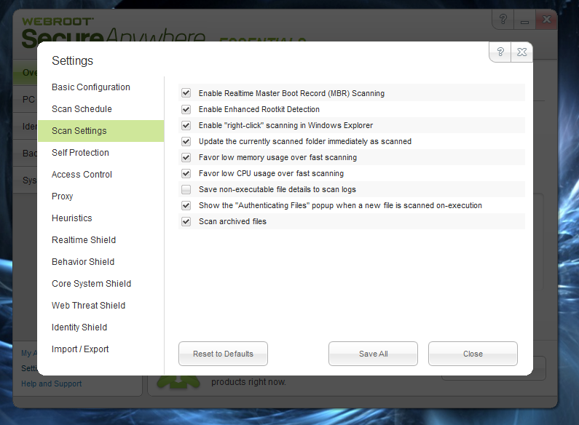Click the main window help question mark
The width and height of the screenshot is (579, 425).
(503, 19)
